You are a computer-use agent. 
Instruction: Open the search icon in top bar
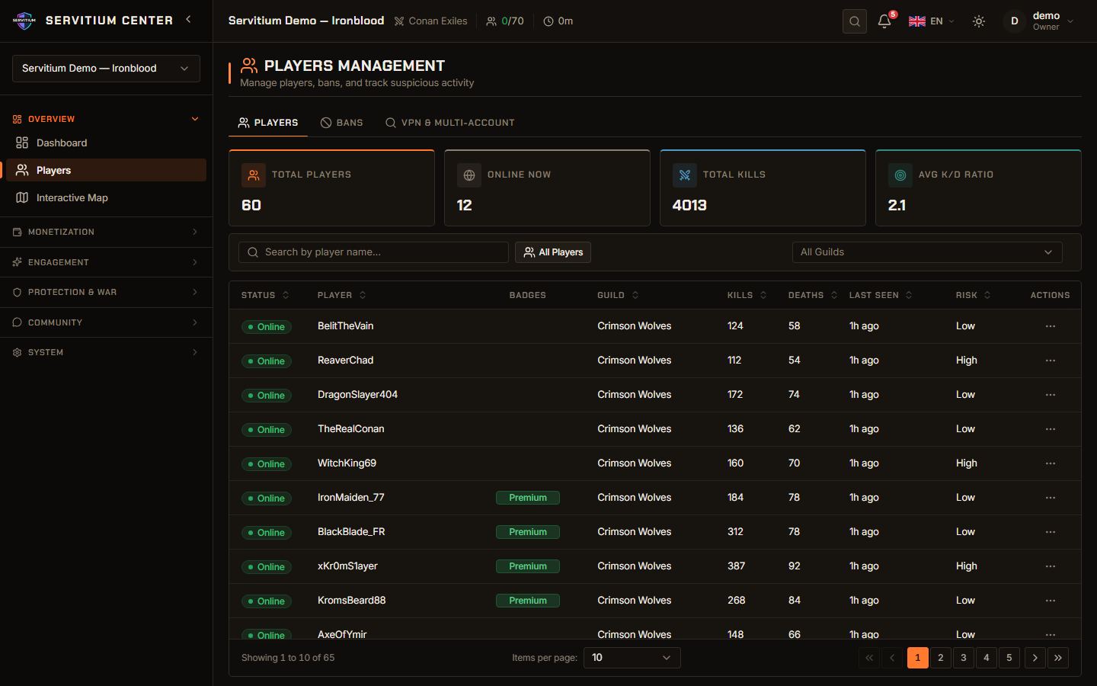[855, 21]
